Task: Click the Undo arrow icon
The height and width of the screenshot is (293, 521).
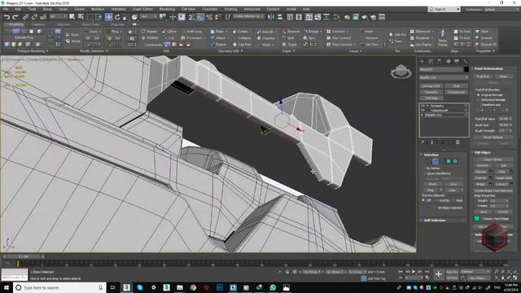Action: coord(7,17)
